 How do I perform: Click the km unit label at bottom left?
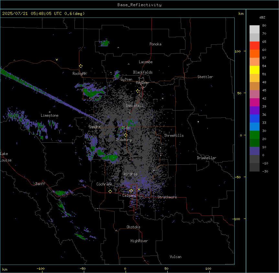coord(5,269)
